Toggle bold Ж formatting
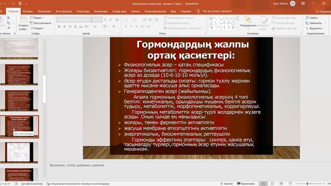The width and height of the screenshot is (331, 186). tap(59, 26)
